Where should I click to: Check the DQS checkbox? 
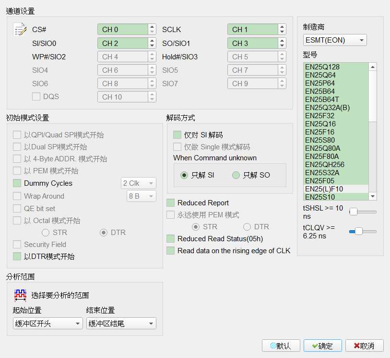(x=36, y=97)
